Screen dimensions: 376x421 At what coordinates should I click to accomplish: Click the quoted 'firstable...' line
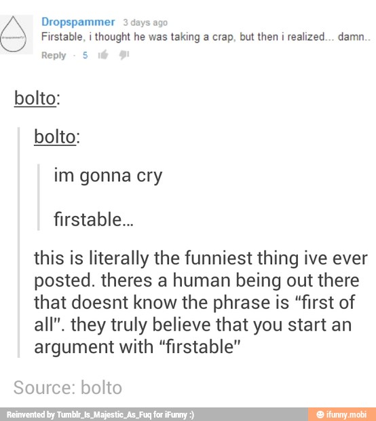coord(94,219)
